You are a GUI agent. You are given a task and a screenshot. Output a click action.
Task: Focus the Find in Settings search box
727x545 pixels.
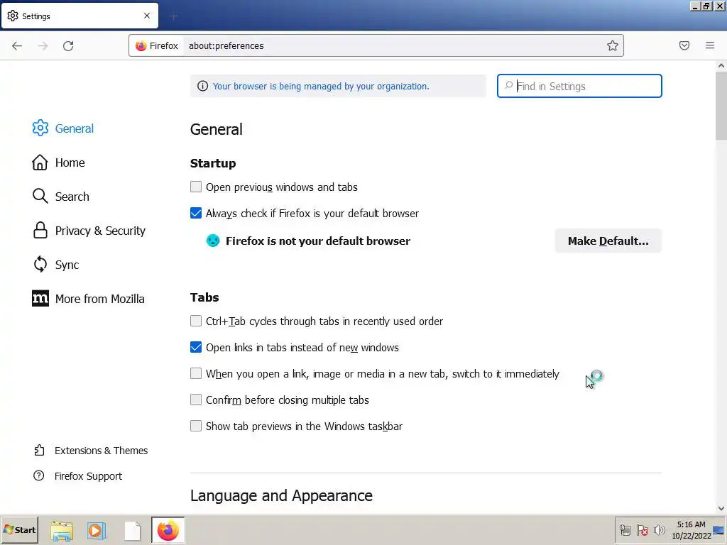pyautogui.click(x=579, y=86)
